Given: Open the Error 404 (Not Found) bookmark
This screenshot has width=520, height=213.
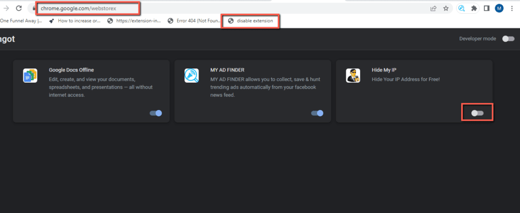Looking at the screenshot, I should [x=194, y=21].
